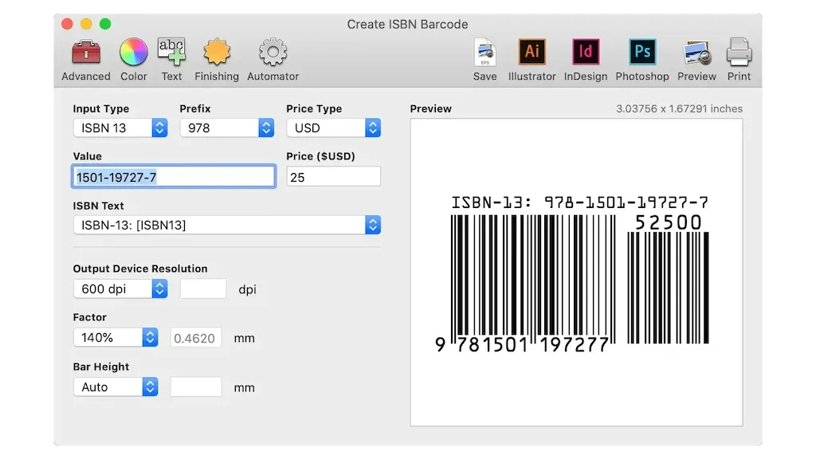Viewport: 816px width, 459px height.
Task: Open the Price Type USD dropdown
Action: [334, 128]
